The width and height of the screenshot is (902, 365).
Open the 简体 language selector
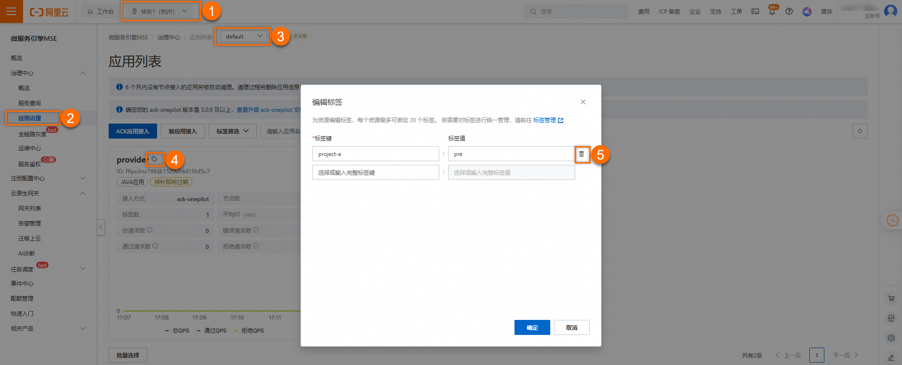pos(826,11)
